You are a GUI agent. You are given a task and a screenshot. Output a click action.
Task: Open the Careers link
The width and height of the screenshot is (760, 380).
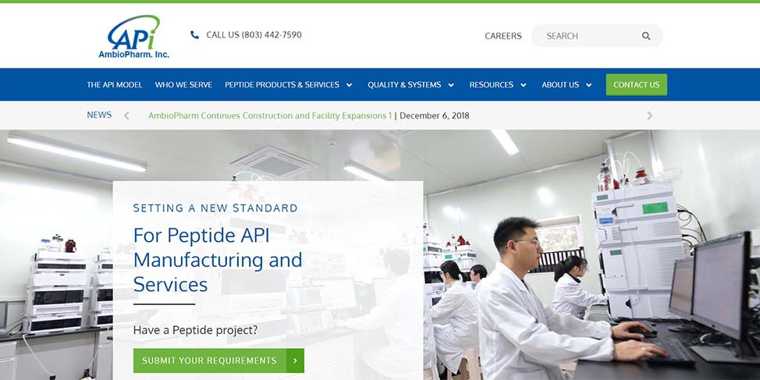coord(503,36)
